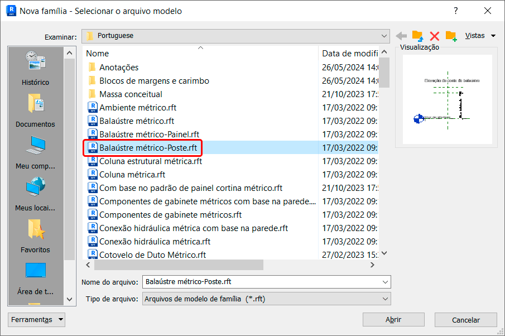Click the Cancelar button
The height and width of the screenshot is (336, 505).
[465, 320]
